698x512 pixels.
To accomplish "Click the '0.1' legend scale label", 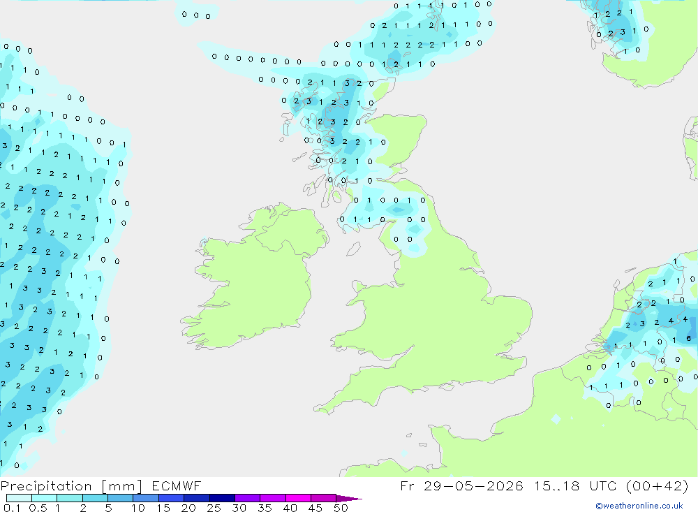I will (12, 508).
